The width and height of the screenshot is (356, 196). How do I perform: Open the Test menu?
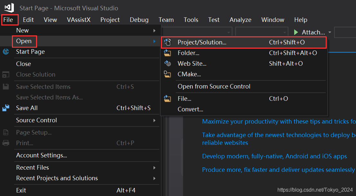tap(214, 20)
